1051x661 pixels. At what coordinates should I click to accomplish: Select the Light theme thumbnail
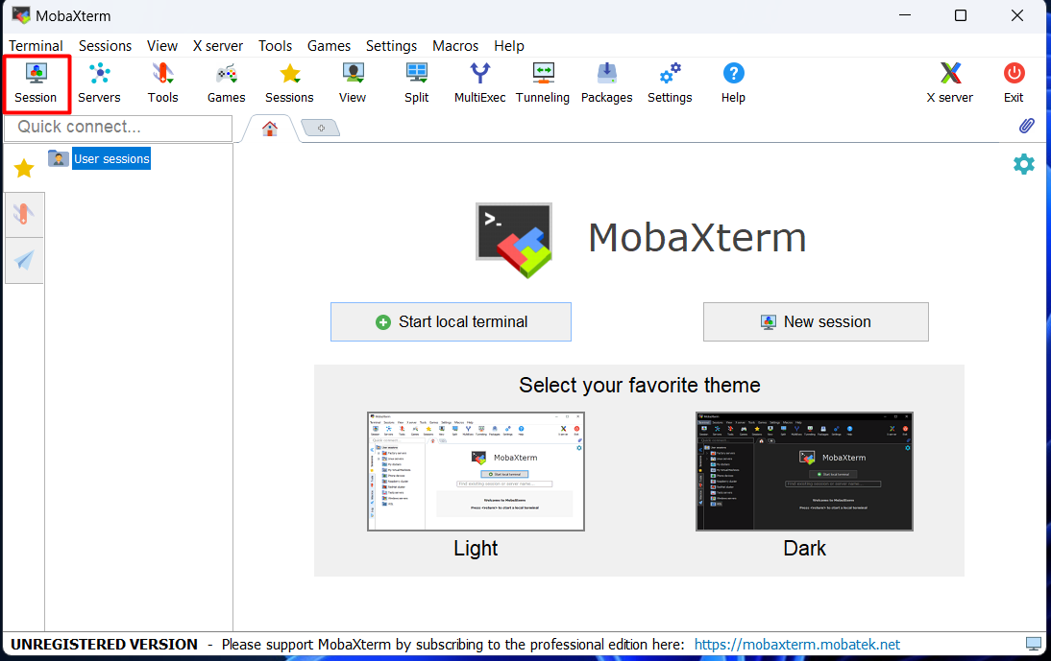point(476,471)
